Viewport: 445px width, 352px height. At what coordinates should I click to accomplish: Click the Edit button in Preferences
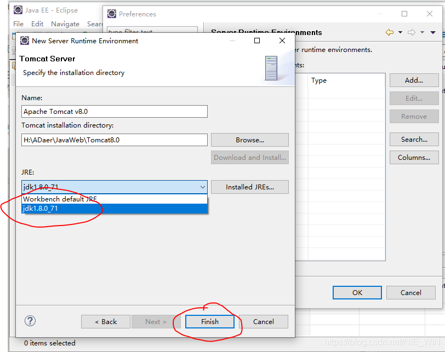pos(414,99)
